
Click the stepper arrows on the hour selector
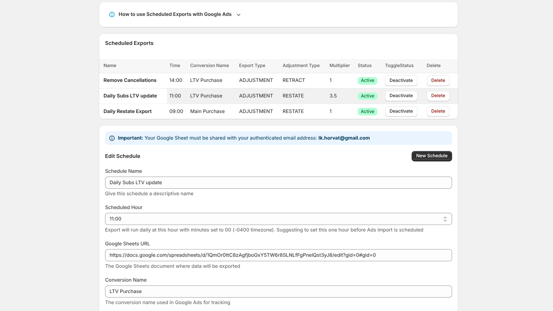tap(445, 219)
